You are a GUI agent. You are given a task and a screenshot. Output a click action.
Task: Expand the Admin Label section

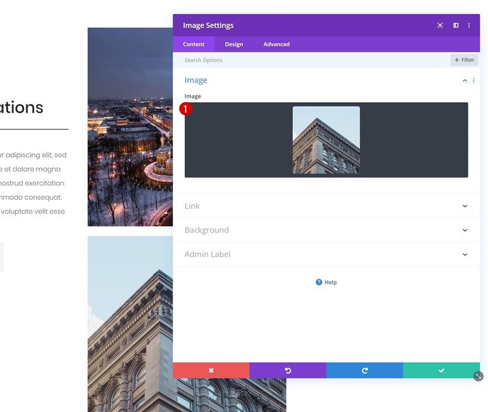(327, 254)
